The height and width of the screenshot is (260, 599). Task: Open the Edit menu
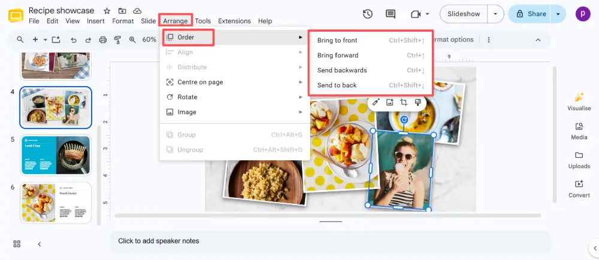[52, 21]
